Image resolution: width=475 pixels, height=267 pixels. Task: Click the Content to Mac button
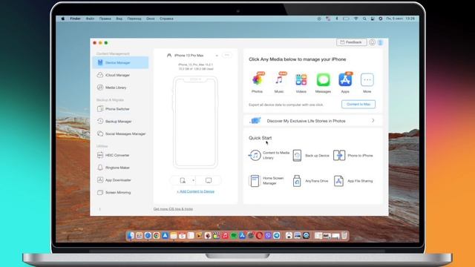(358, 104)
